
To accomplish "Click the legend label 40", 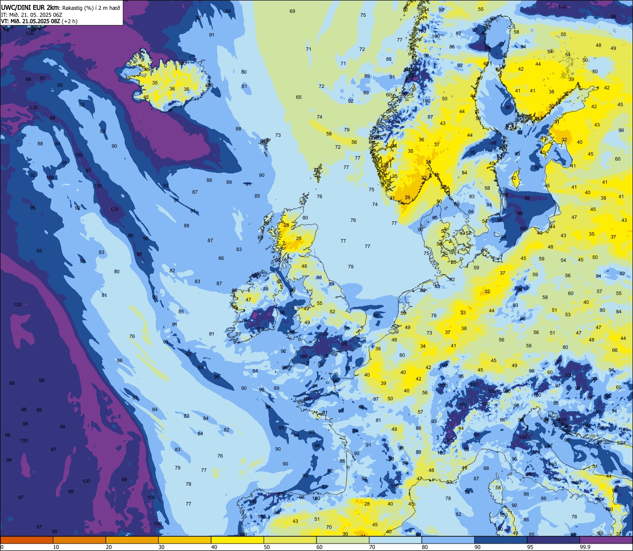I will coord(214,547).
